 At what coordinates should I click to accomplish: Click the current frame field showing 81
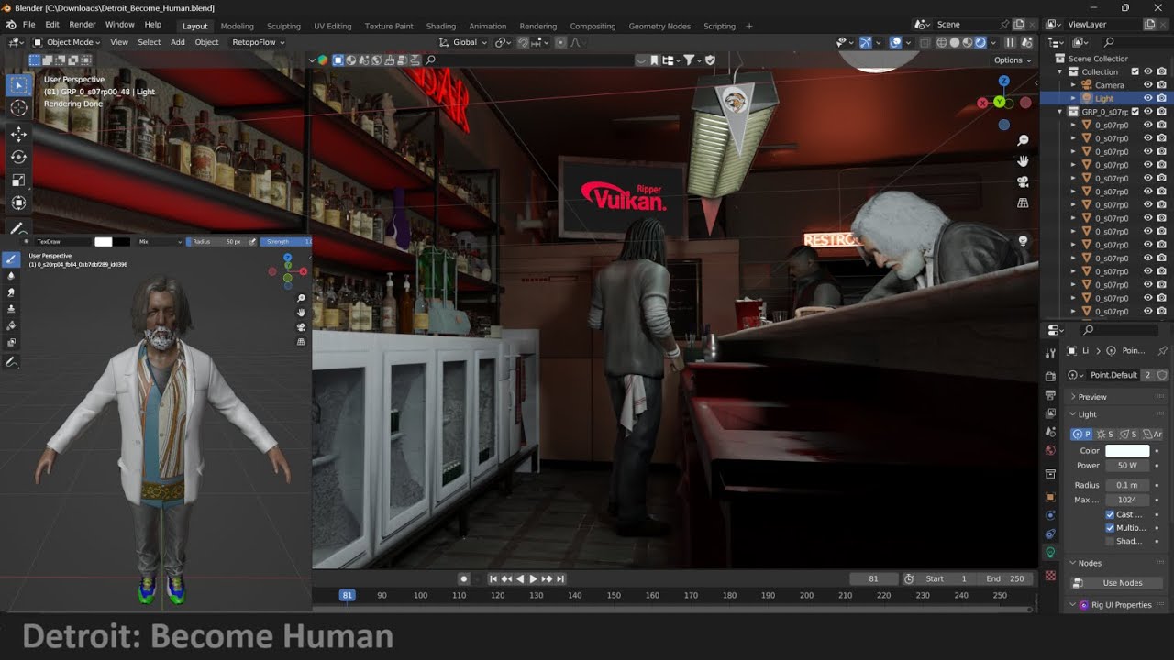pos(873,578)
